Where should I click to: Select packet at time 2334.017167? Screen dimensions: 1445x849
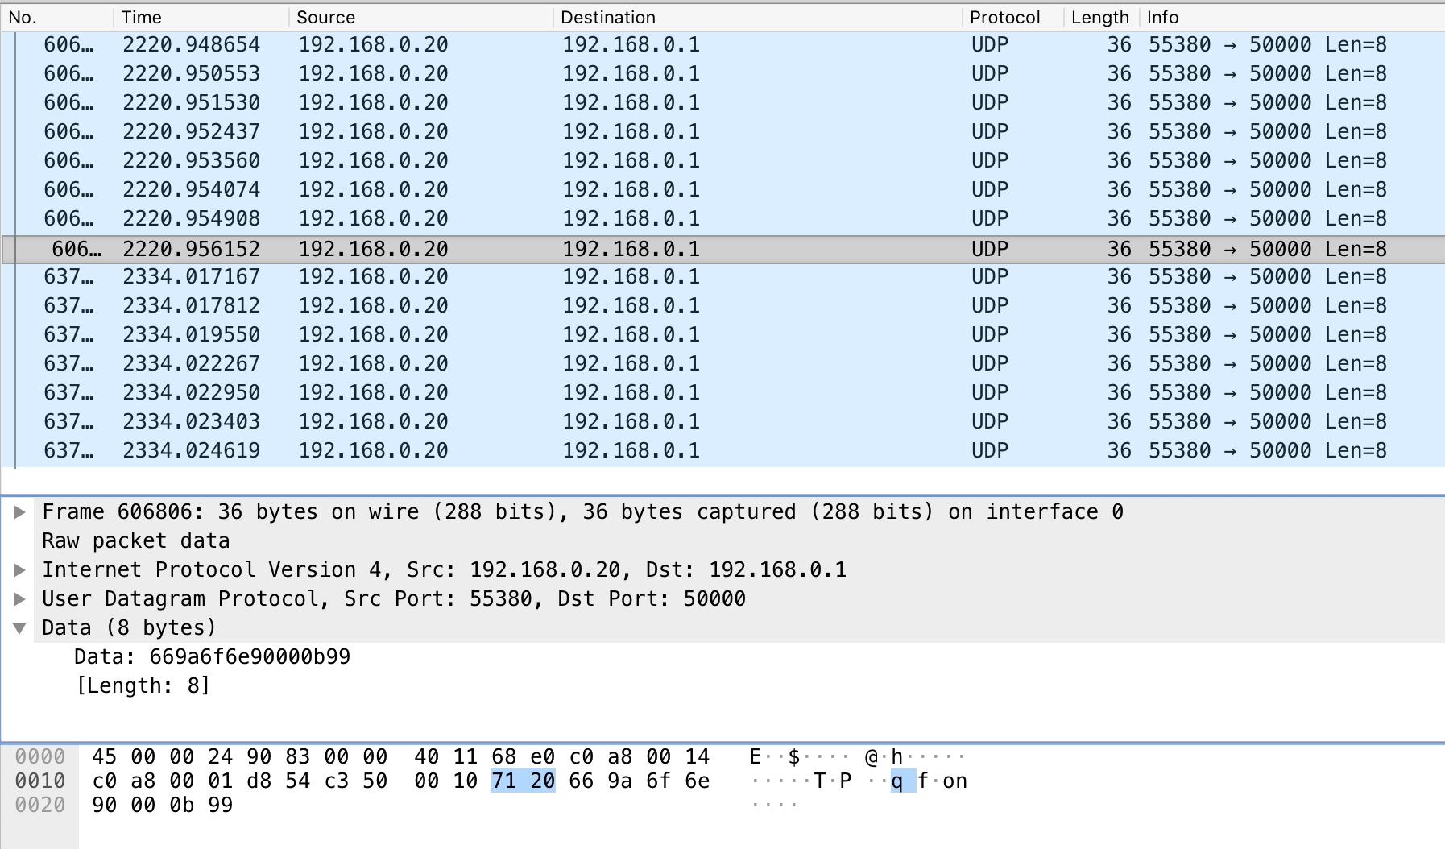click(x=722, y=277)
